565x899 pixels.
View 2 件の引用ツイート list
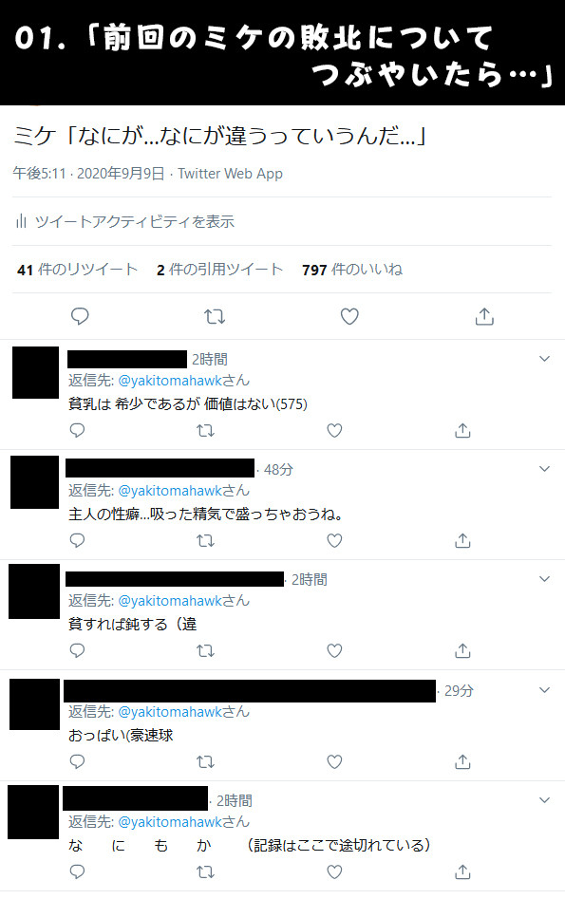219,270
